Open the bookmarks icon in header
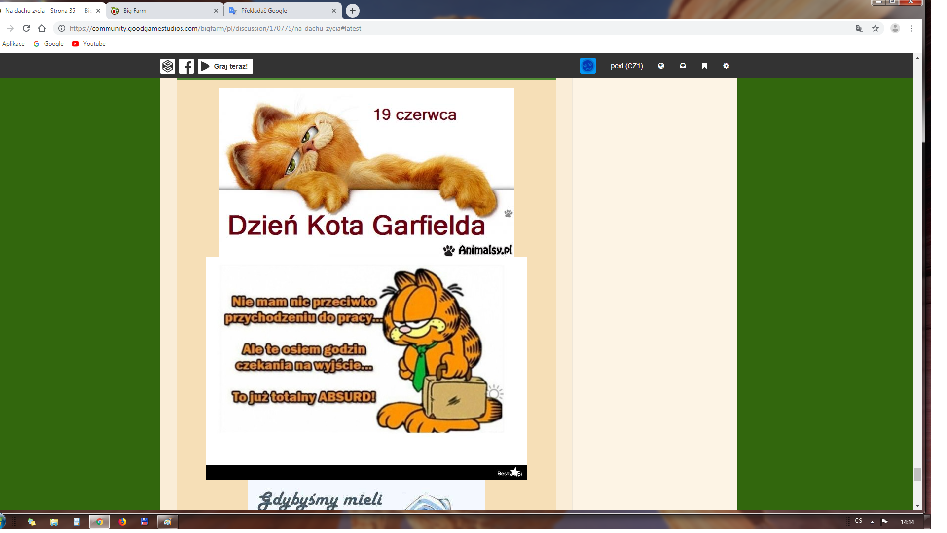Viewport: 947px width, 533px height. coord(704,66)
